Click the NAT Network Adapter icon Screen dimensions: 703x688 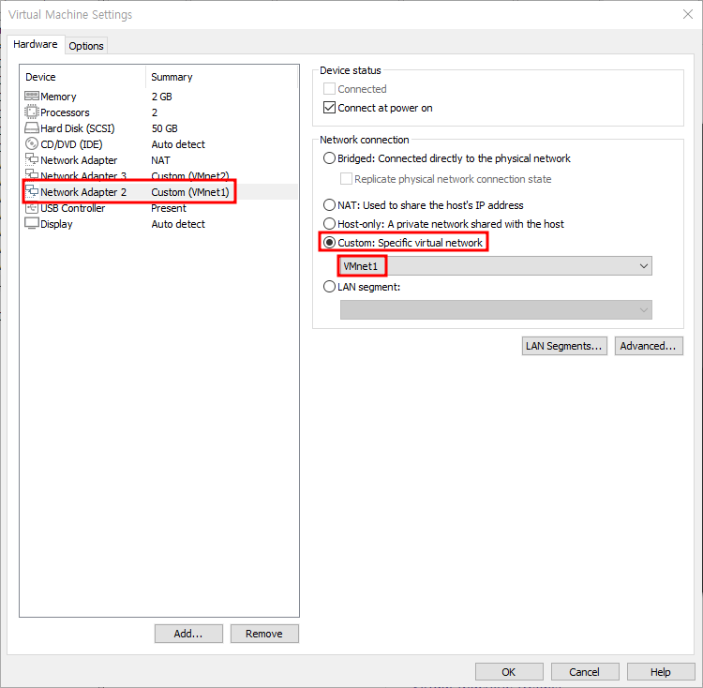coord(31,159)
